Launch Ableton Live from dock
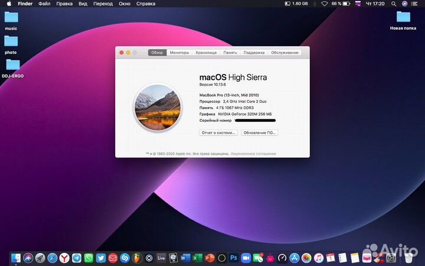Screen dimensions: 425x266 [x=161, y=258]
